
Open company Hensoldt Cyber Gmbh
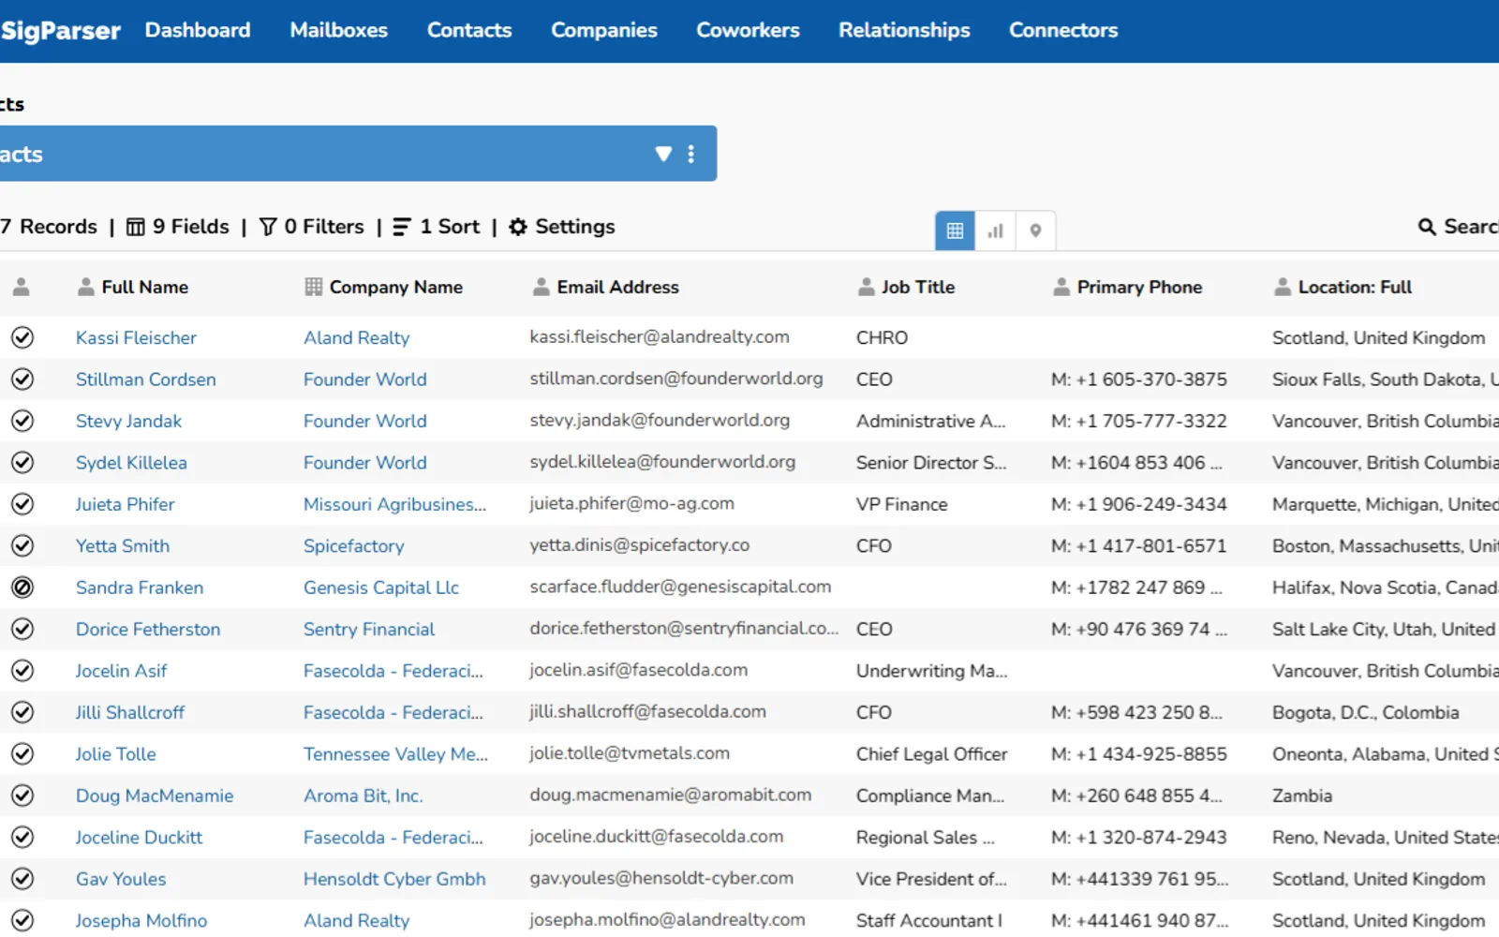394,879
